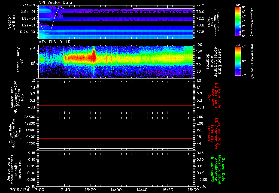Image resolution: width=279 pixels, height=193 pixels.
Task: Click the '2.5e+01' sector tick value
Action: pyautogui.click(x=28, y=12)
